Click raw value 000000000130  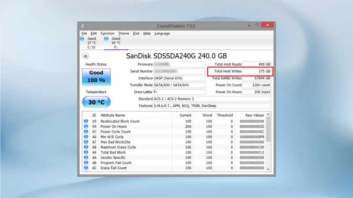click(252, 147)
